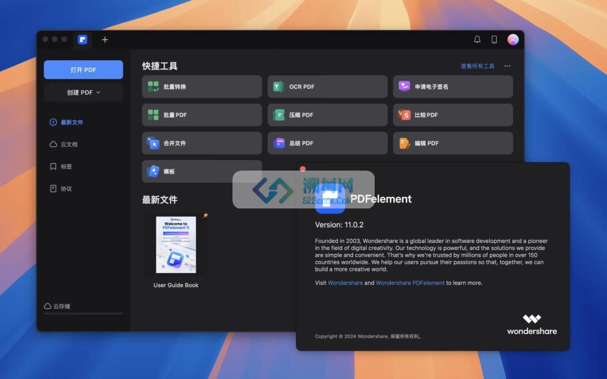607x379 pixels.
Task: Click the 最新文件 section heading
Action: point(160,200)
